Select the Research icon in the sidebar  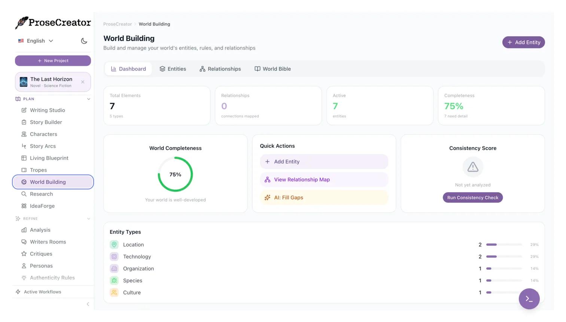(24, 194)
